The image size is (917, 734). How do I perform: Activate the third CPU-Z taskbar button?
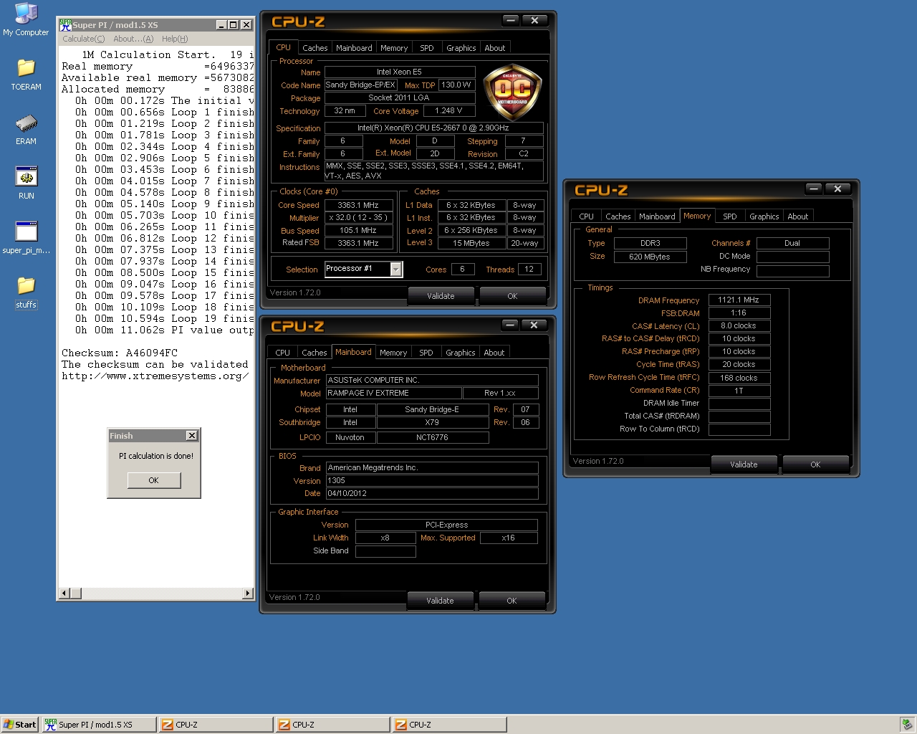[x=449, y=725]
